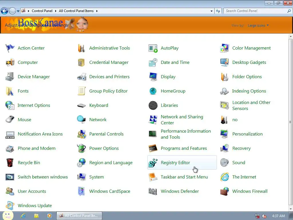Image resolution: width=293 pixels, height=220 pixels.
Task: Open the Display monitor icon
Action: point(153,77)
